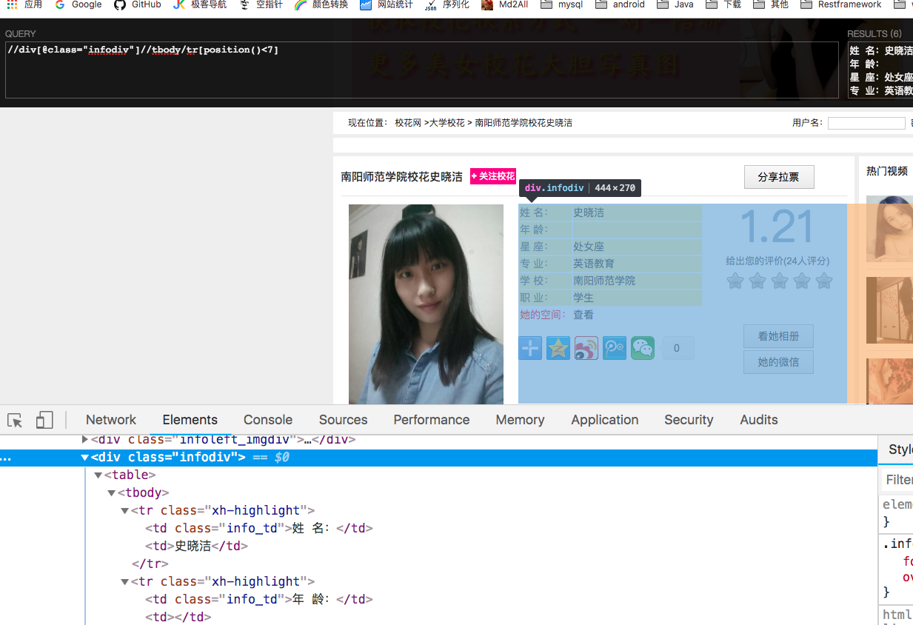Click the 校花网 breadcrumb link
This screenshot has width=913, height=625.
pos(408,123)
